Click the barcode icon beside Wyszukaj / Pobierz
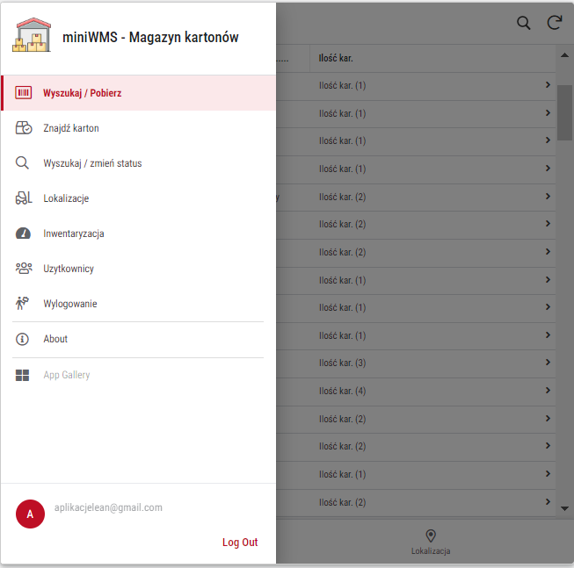Screen dimensions: 574x568 click(24, 93)
